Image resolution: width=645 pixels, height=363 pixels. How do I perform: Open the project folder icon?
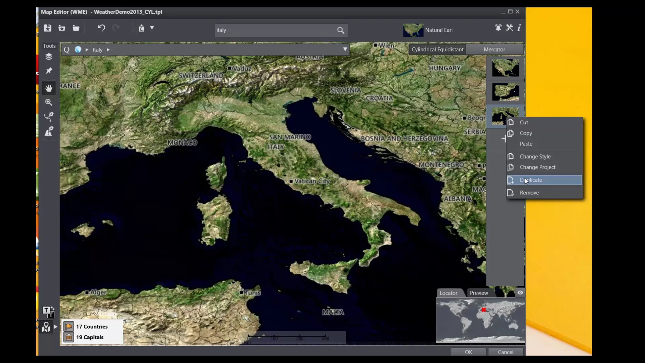click(76, 28)
